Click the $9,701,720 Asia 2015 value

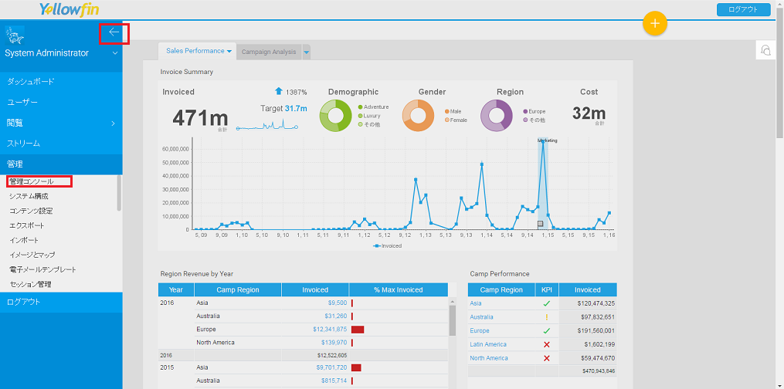click(x=331, y=367)
